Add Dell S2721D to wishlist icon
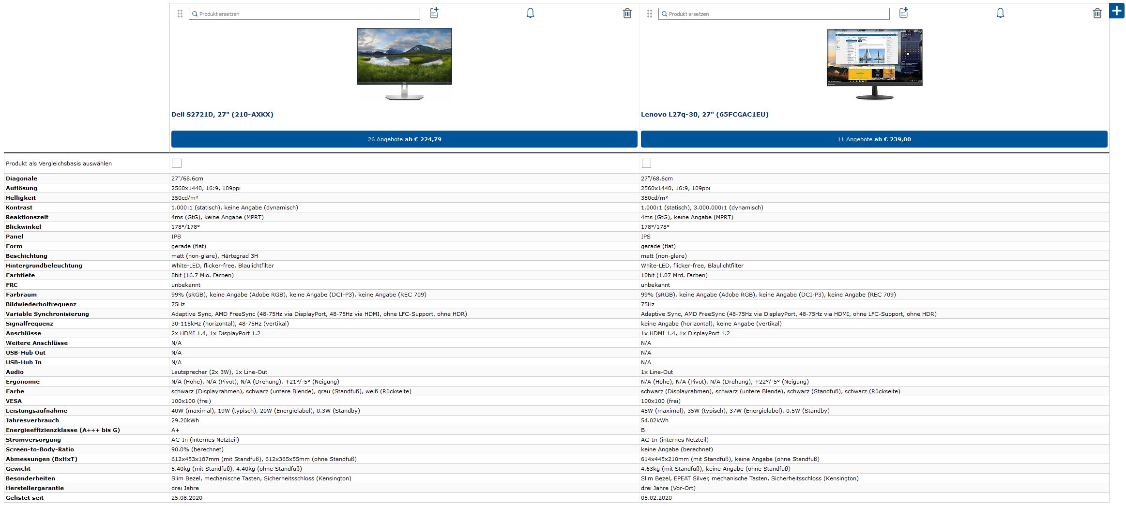The width and height of the screenshot is (1126, 506). [x=434, y=13]
